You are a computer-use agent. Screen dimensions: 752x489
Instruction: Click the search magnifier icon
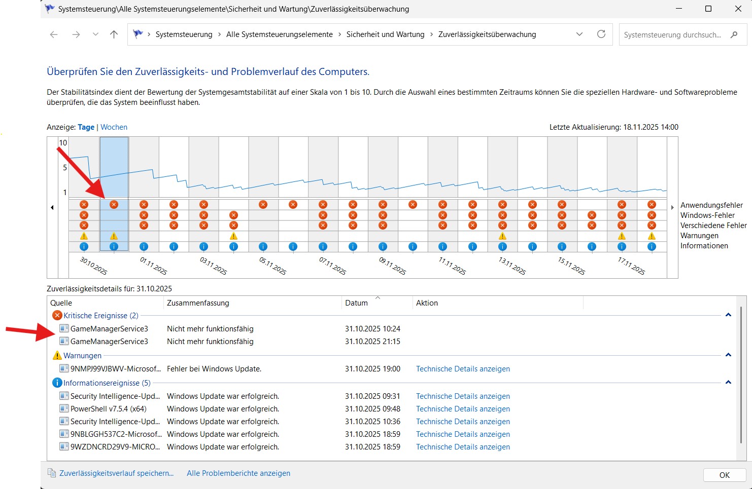pos(734,34)
